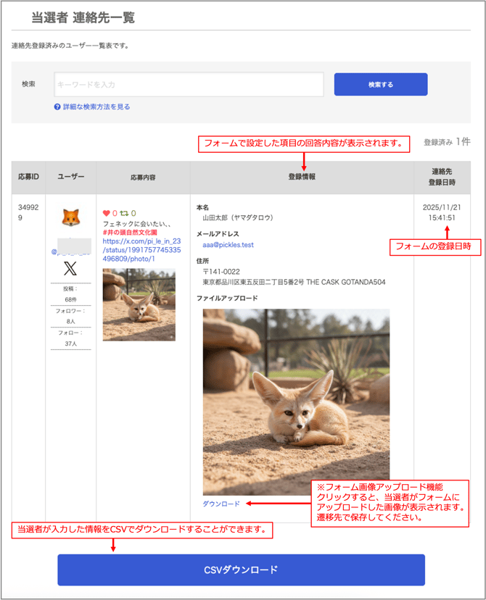Click the 登録情報 column header
Viewport: 486px width, 600px height.
(301, 177)
